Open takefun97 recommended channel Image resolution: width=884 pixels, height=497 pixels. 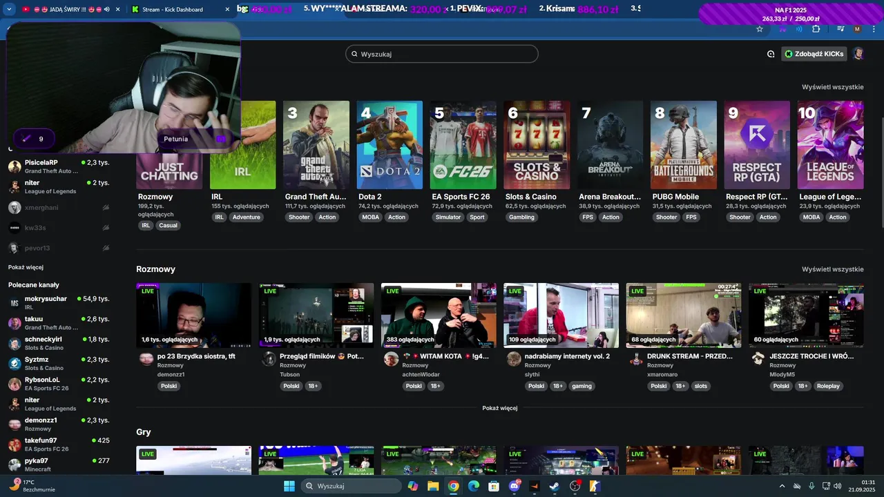tap(59, 444)
